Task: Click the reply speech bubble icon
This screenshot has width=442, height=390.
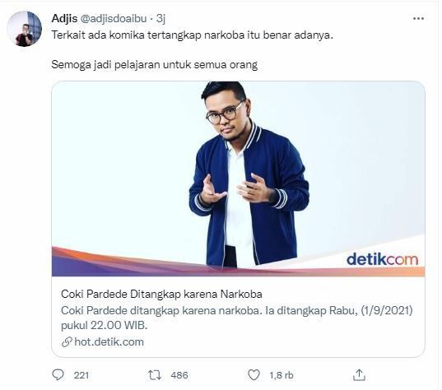Action: coord(58,375)
